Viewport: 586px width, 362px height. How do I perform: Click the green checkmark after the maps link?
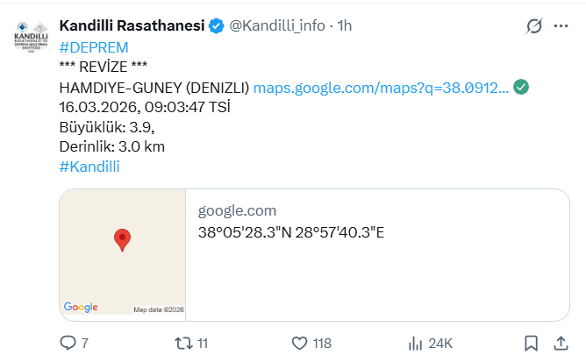click(521, 87)
